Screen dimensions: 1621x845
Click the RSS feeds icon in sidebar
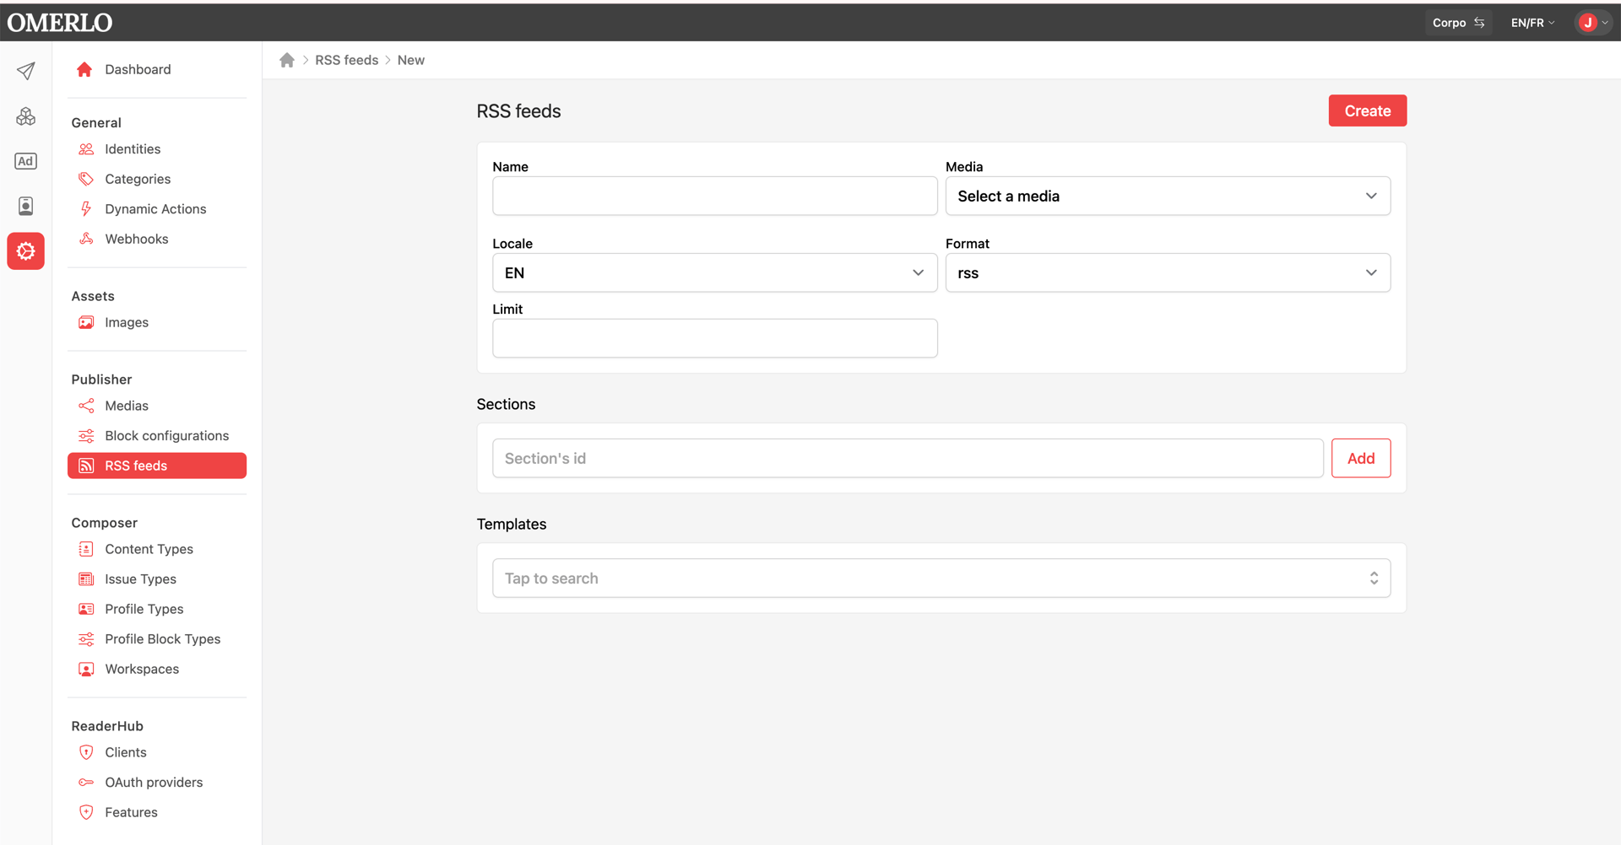86,466
